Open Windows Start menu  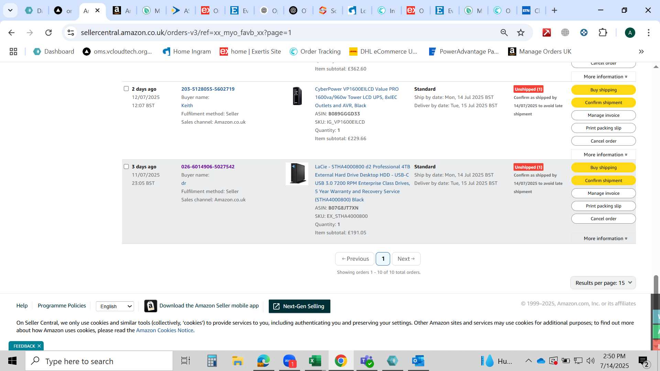point(12,361)
